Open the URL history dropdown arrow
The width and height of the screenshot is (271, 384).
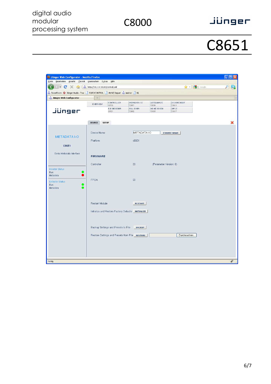tap(190, 87)
